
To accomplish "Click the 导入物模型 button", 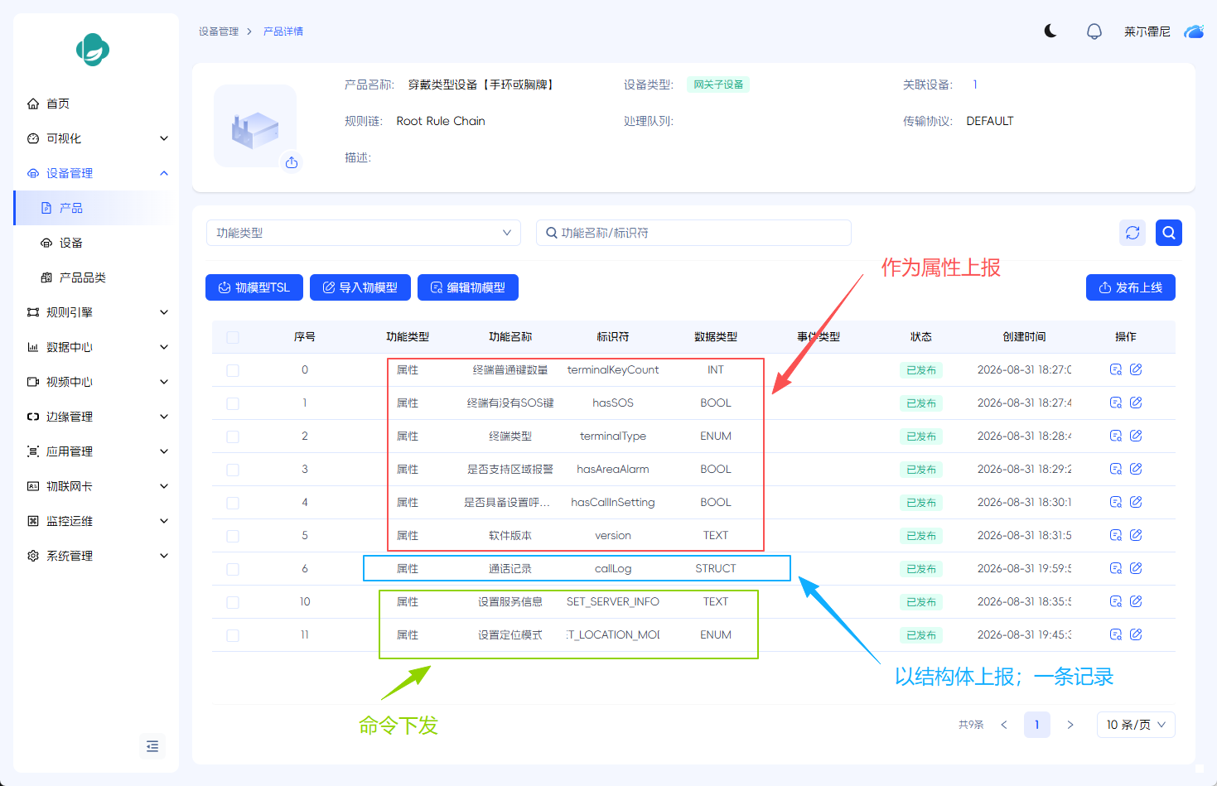I will pos(360,287).
